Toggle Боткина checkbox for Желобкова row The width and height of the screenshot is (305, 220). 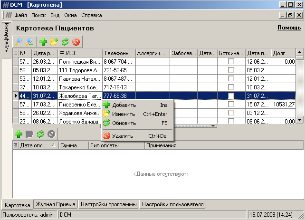coord(231,96)
